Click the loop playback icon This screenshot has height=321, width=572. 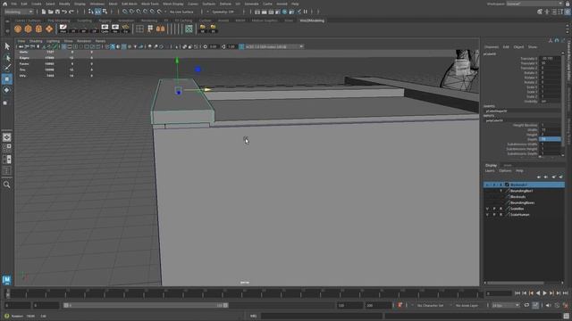coord(526,305)
